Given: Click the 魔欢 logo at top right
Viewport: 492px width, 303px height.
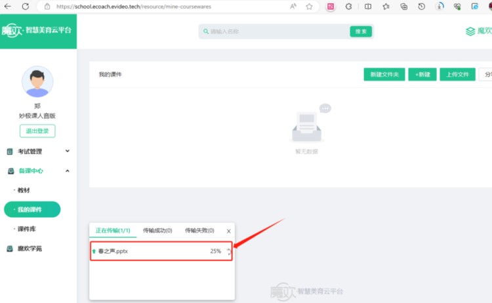Looking at the screenshot, I should click(x=478, y=31).
